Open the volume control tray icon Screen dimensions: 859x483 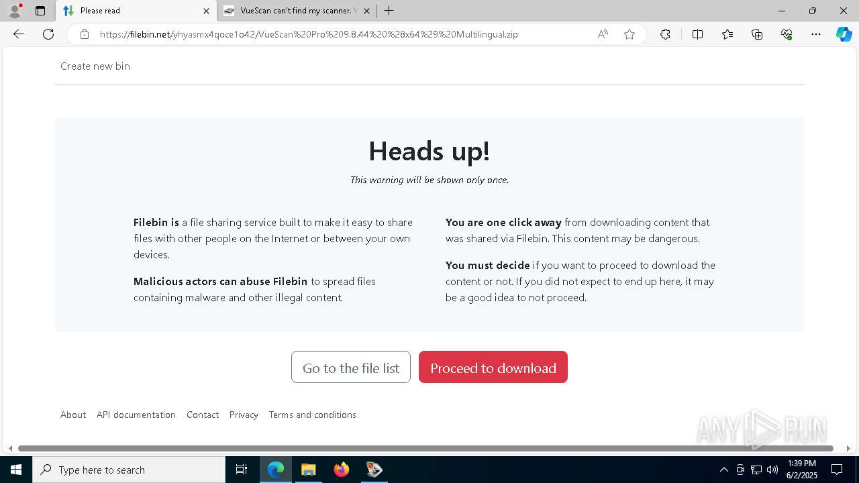pos(772,470)
